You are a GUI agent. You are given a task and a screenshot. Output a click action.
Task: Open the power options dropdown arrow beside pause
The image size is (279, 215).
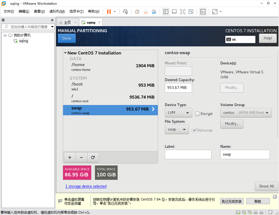pos(115,12)
